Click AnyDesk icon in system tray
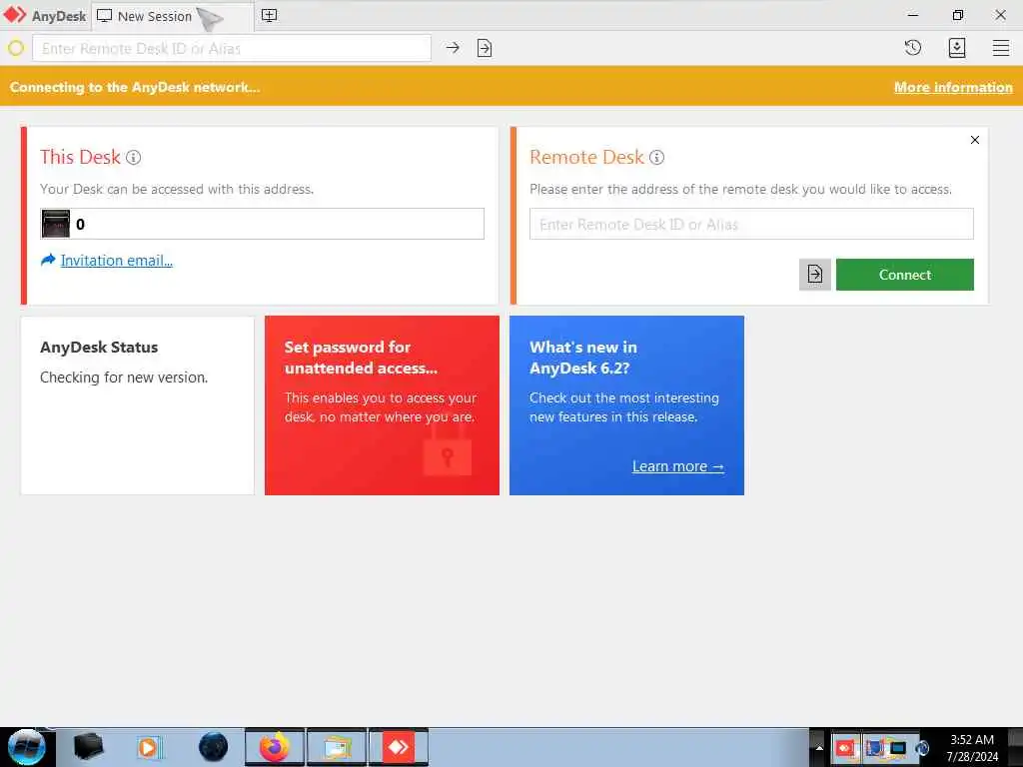This screenshot has width=1023, height=767. (845, 747)
